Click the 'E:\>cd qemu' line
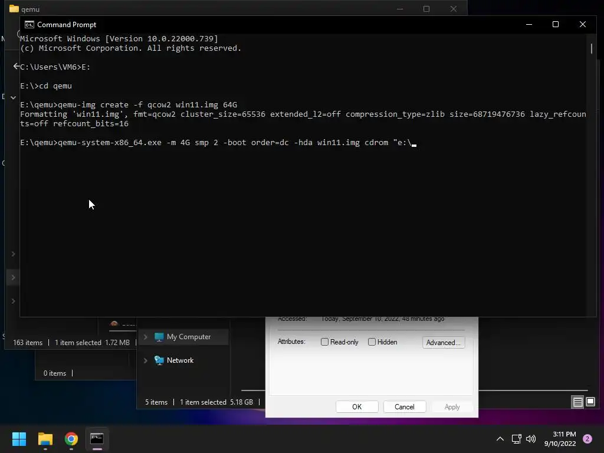 pyautogui.click(x=46, y=86)
